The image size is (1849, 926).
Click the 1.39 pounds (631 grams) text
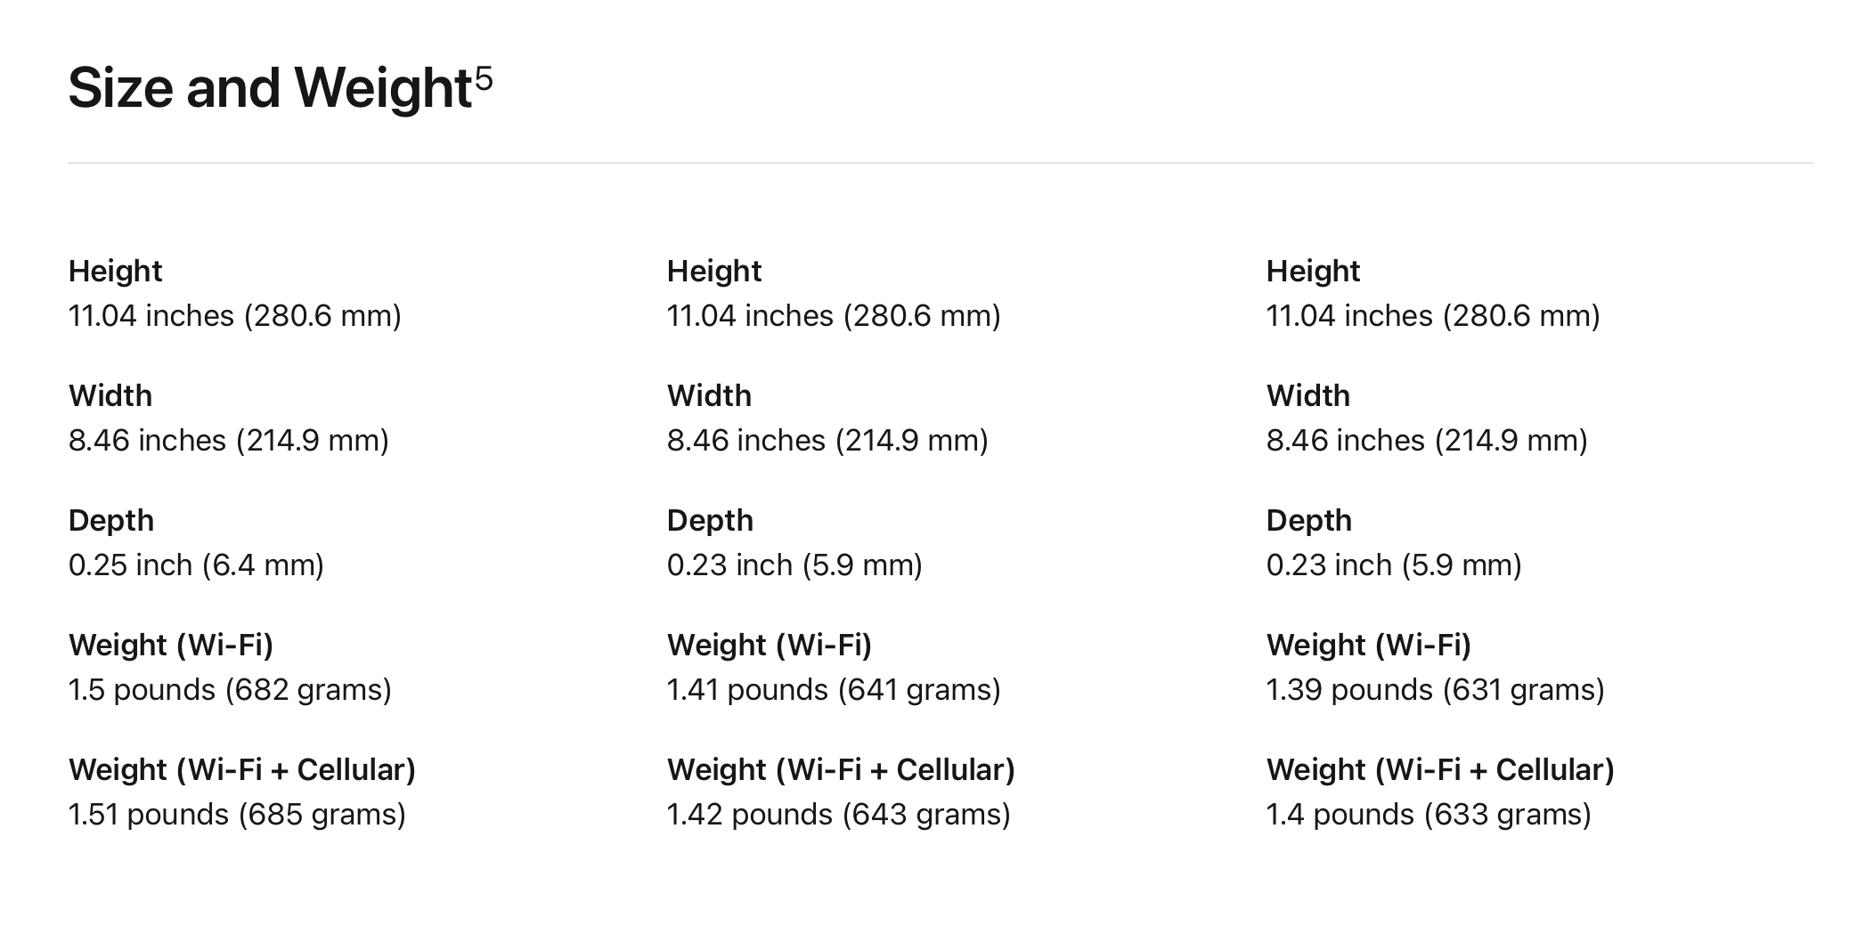click(x=1434, y=690)
